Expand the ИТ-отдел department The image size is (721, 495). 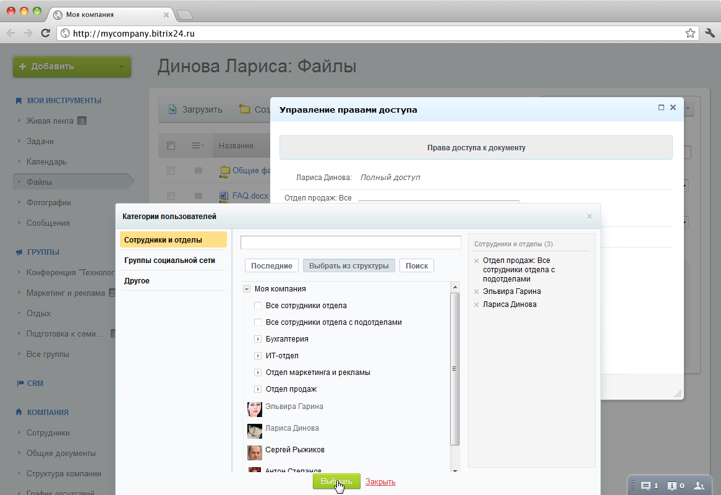point(258,356)
